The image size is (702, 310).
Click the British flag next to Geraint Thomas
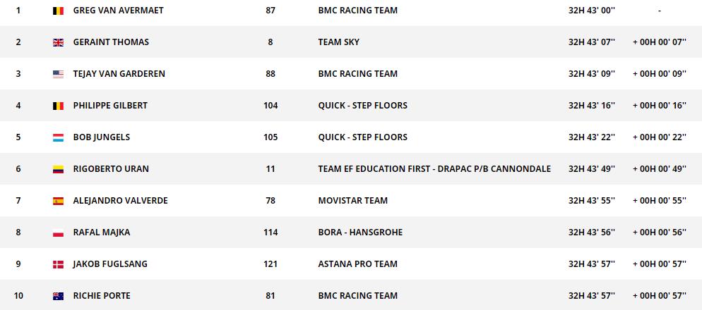(58, 42)
